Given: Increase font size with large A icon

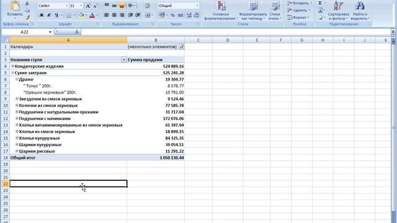Looking at the screenshot, I should click(88, 6).
